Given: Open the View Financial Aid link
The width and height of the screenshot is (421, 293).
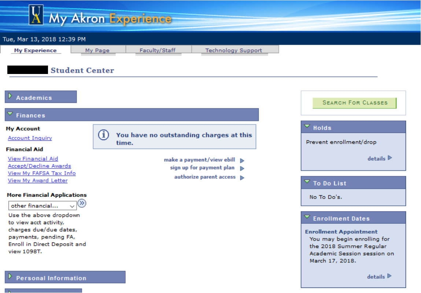Looking at the screenshot, I should pyautogui.click(x=33, y=159).
